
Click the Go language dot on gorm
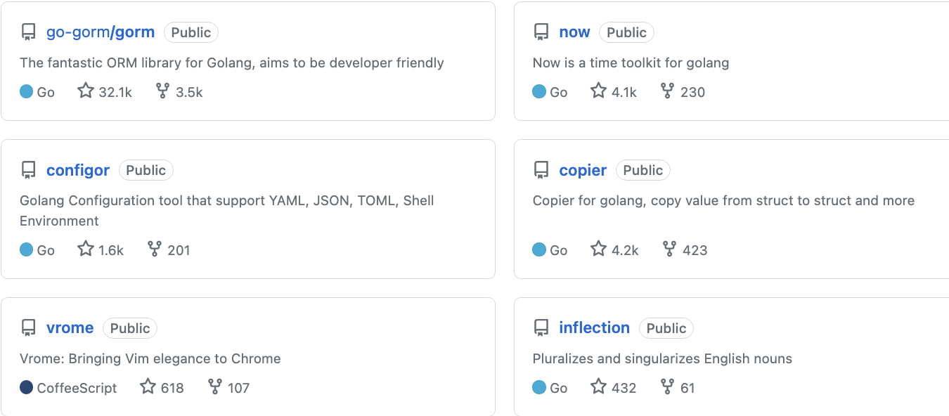coord(27,91)
